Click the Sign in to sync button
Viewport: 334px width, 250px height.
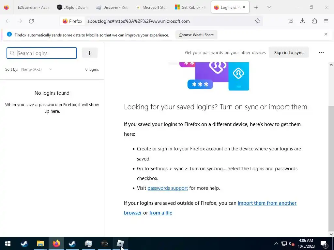click(289, 52)
